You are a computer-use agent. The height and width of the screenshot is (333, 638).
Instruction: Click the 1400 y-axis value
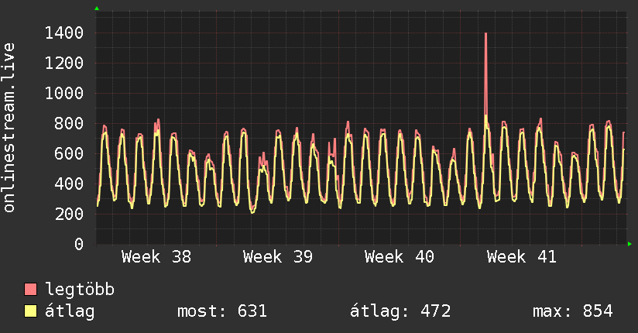[x=64, y=33]
